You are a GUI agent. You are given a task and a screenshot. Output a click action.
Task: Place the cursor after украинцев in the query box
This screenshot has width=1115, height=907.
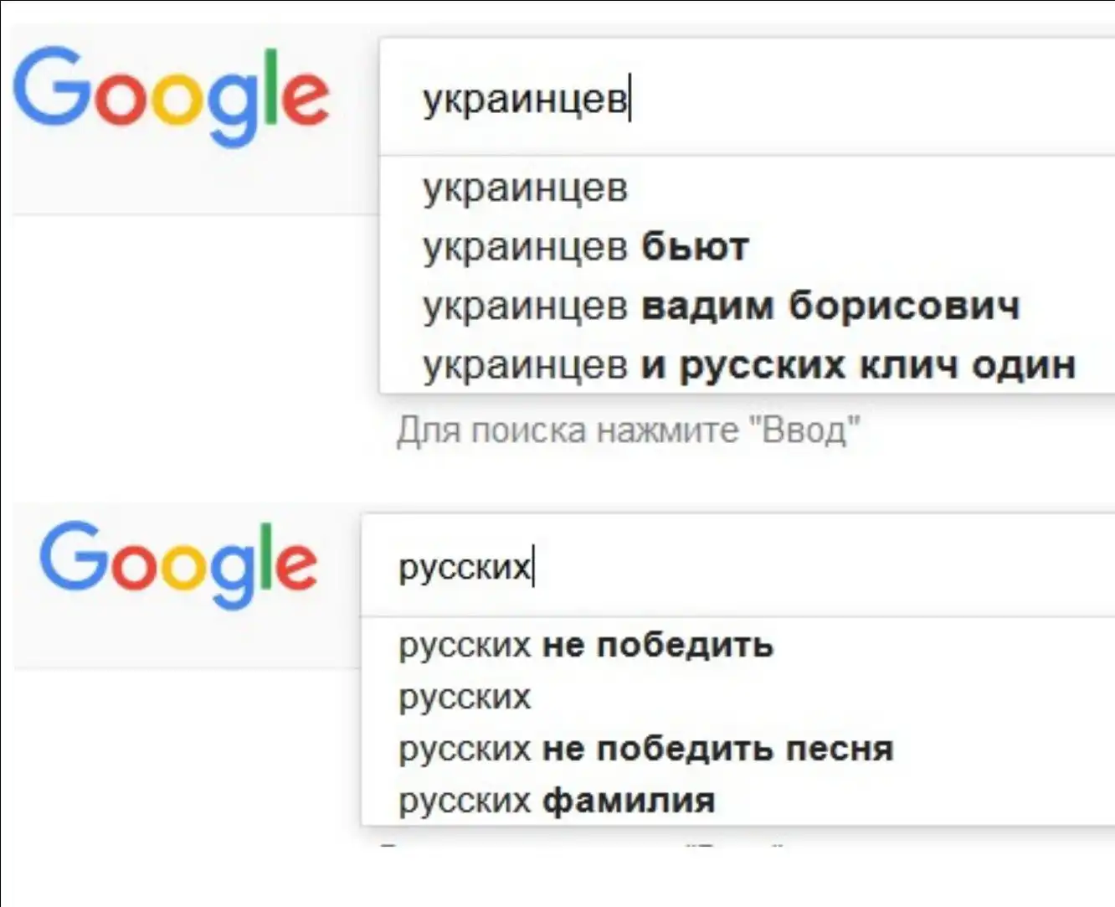pyautogui.click(x=629, y=99)
